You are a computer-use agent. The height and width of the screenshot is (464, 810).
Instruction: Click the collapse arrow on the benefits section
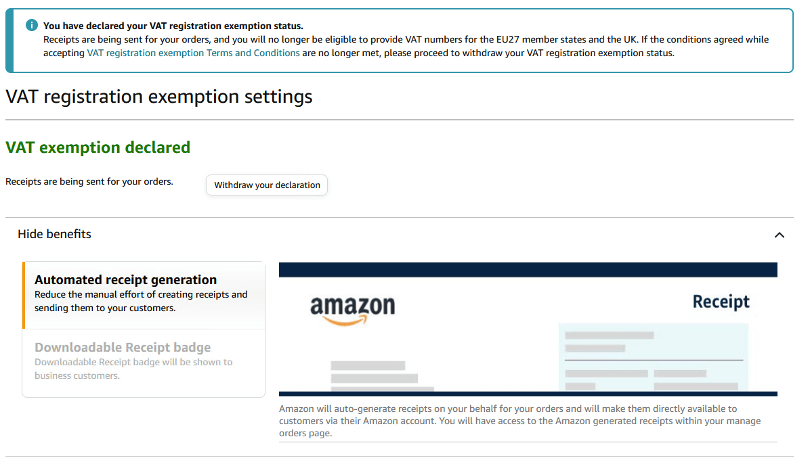click(780, 235)
